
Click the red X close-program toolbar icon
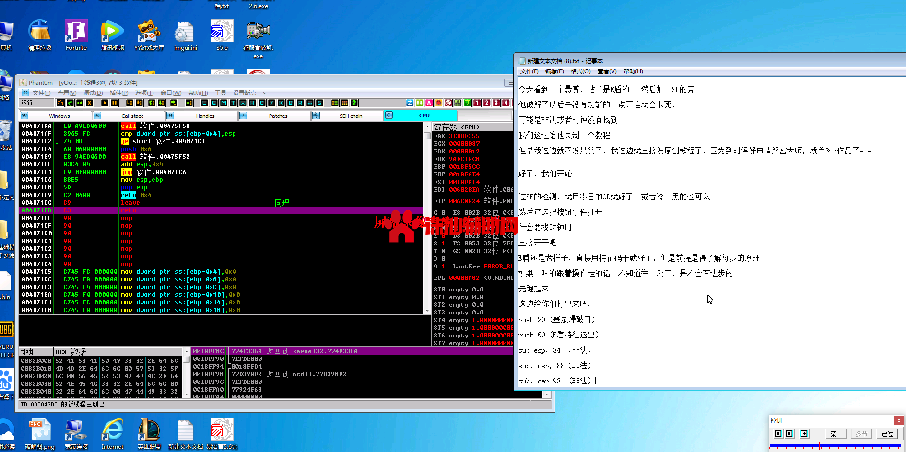89,103
